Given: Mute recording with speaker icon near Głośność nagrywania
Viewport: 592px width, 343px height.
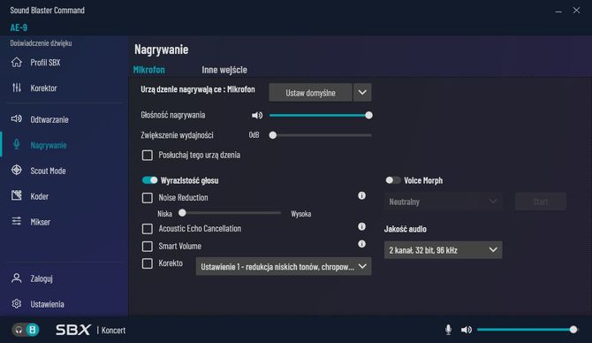Looking at the screenshot, I should [257, 115].
